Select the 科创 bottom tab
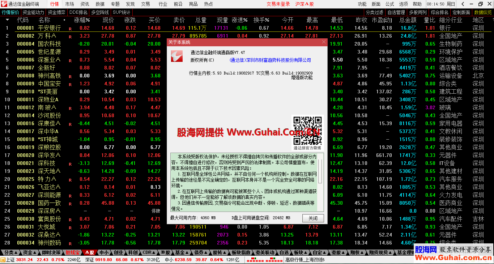 click(133, 252)
